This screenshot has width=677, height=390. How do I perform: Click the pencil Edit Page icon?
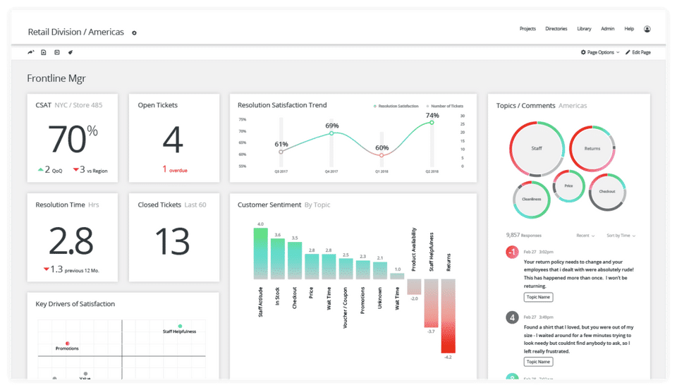click(x=628, y=52)
